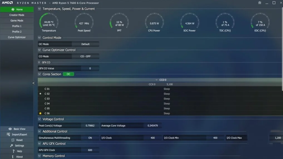Image resolution: width=283 pixels, height=159 pixels.
Task: Click the Import/Export icon
Action: tap(8, 135)
